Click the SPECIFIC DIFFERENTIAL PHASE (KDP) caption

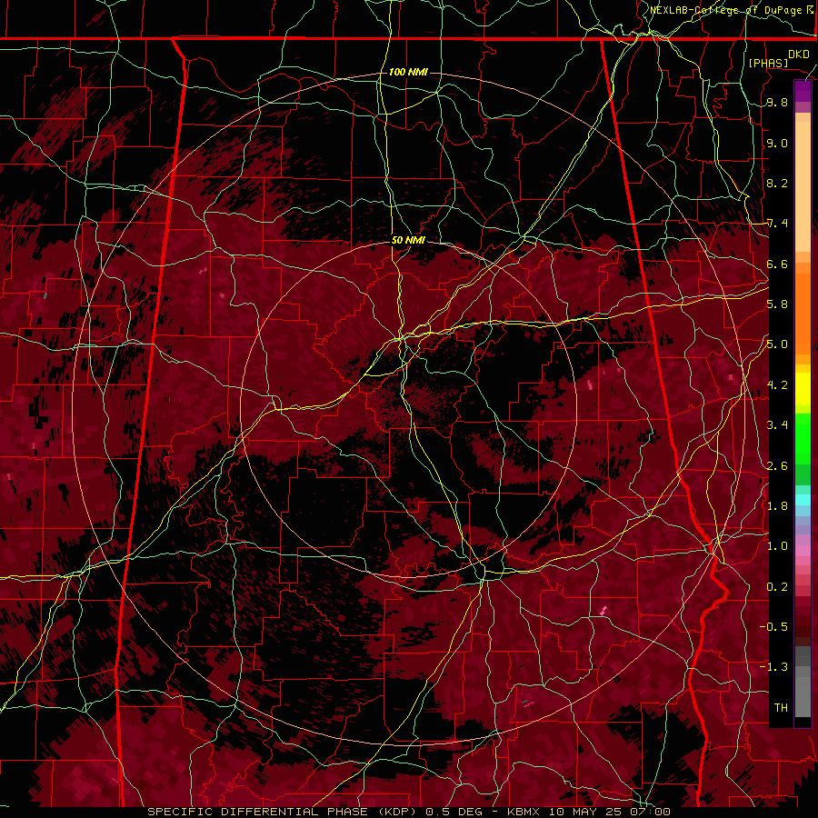tap(284, 812)
